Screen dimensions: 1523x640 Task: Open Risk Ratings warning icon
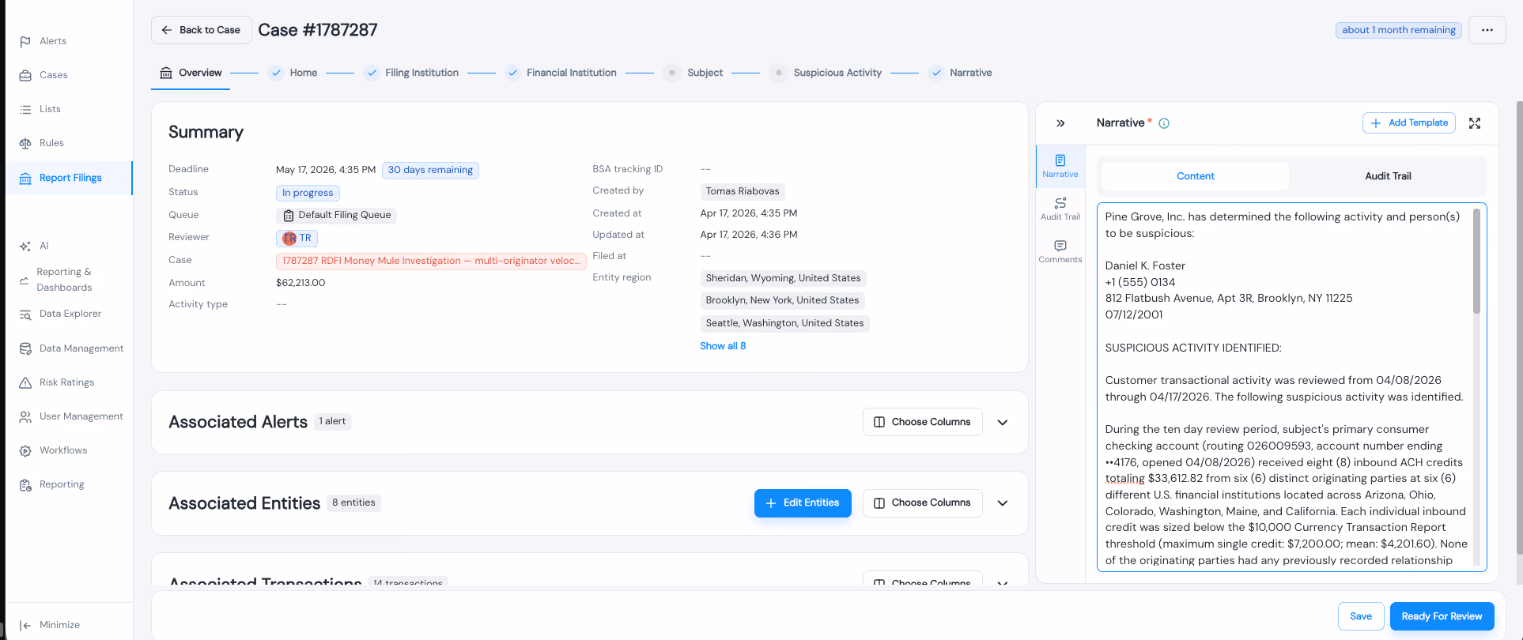(25, 382)
